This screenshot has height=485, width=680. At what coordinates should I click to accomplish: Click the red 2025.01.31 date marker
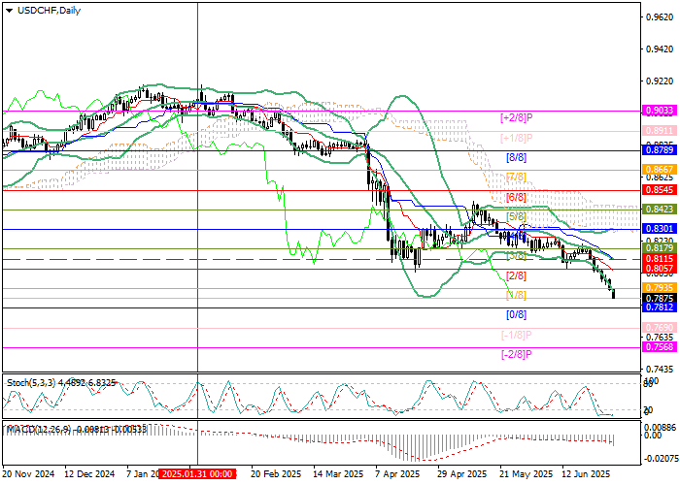pyautogui.click(x=195, y=474)
